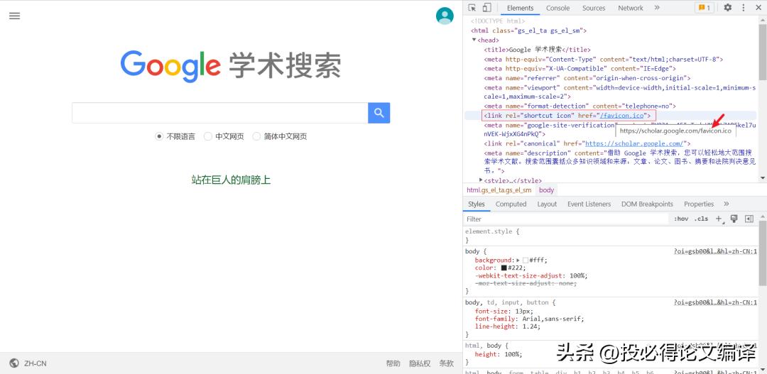The width and height of the screenshot is (767, 374).
Task: Open the 条款 footer link
Action: [446, 363]
